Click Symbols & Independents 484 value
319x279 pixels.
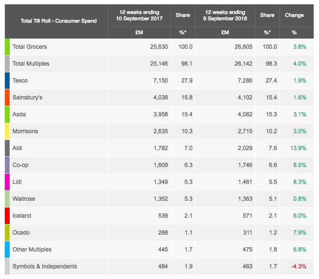click(x=163, y=266)
